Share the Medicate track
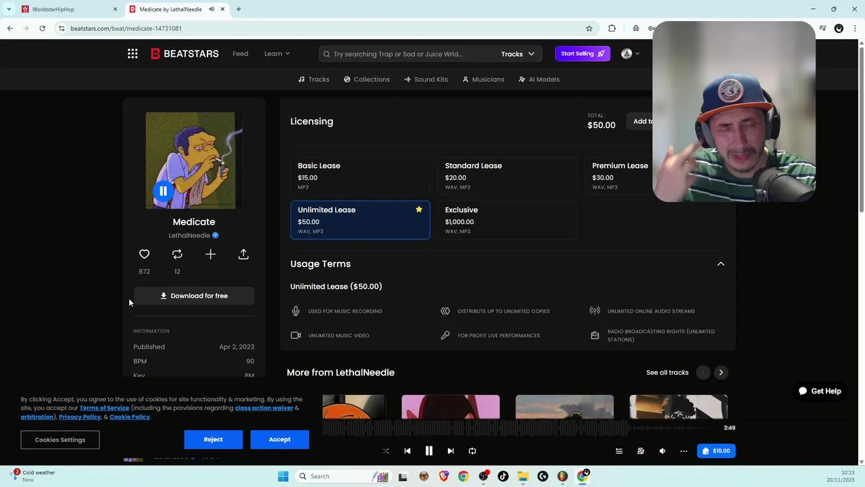This screenshot has height=487, width=865. [243, 254]
